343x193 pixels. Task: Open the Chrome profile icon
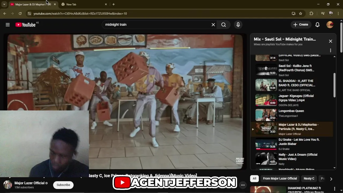(331, 13)
